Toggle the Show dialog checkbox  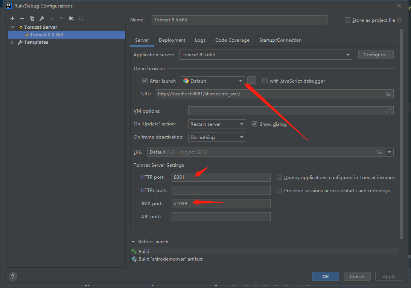255,124
